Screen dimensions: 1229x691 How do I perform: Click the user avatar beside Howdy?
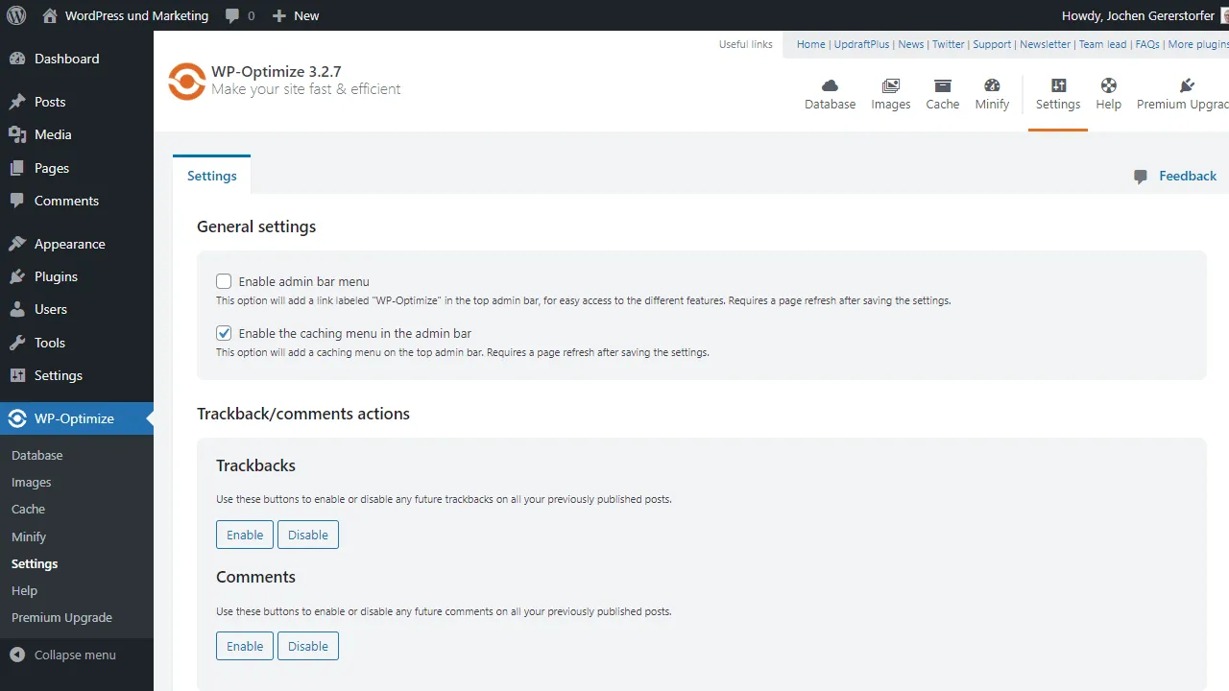point(1224,15)
